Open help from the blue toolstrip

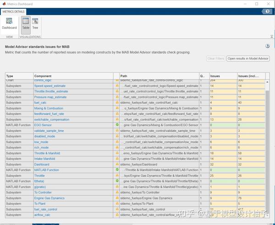267,11
